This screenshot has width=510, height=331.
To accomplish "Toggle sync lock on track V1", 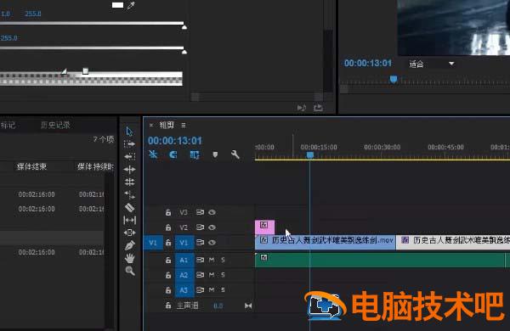I will 200,243.
